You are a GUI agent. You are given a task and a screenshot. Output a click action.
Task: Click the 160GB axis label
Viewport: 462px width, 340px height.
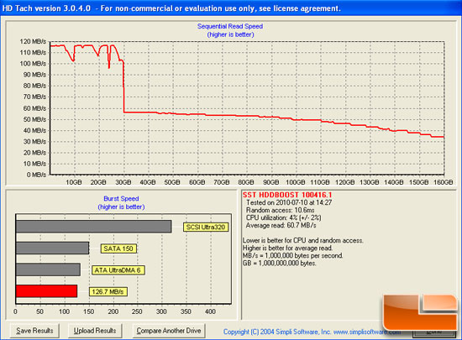tap(444, 182)
